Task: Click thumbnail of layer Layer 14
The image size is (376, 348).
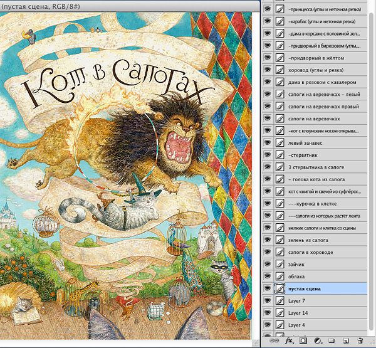Action: tap(279, 313)
